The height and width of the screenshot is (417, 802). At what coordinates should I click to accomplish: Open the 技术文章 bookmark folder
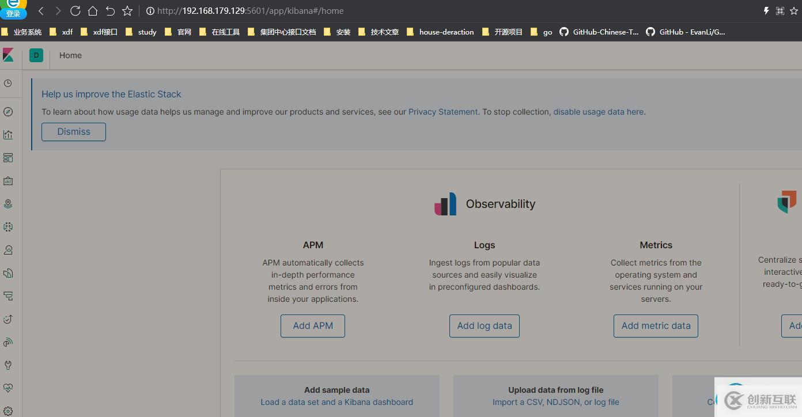[x=379, y=32]
